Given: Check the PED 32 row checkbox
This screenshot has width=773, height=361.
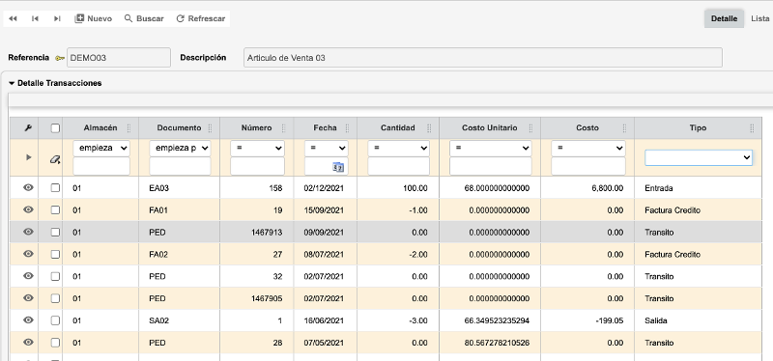Looking at the screenshot, I should coord(55,276).
